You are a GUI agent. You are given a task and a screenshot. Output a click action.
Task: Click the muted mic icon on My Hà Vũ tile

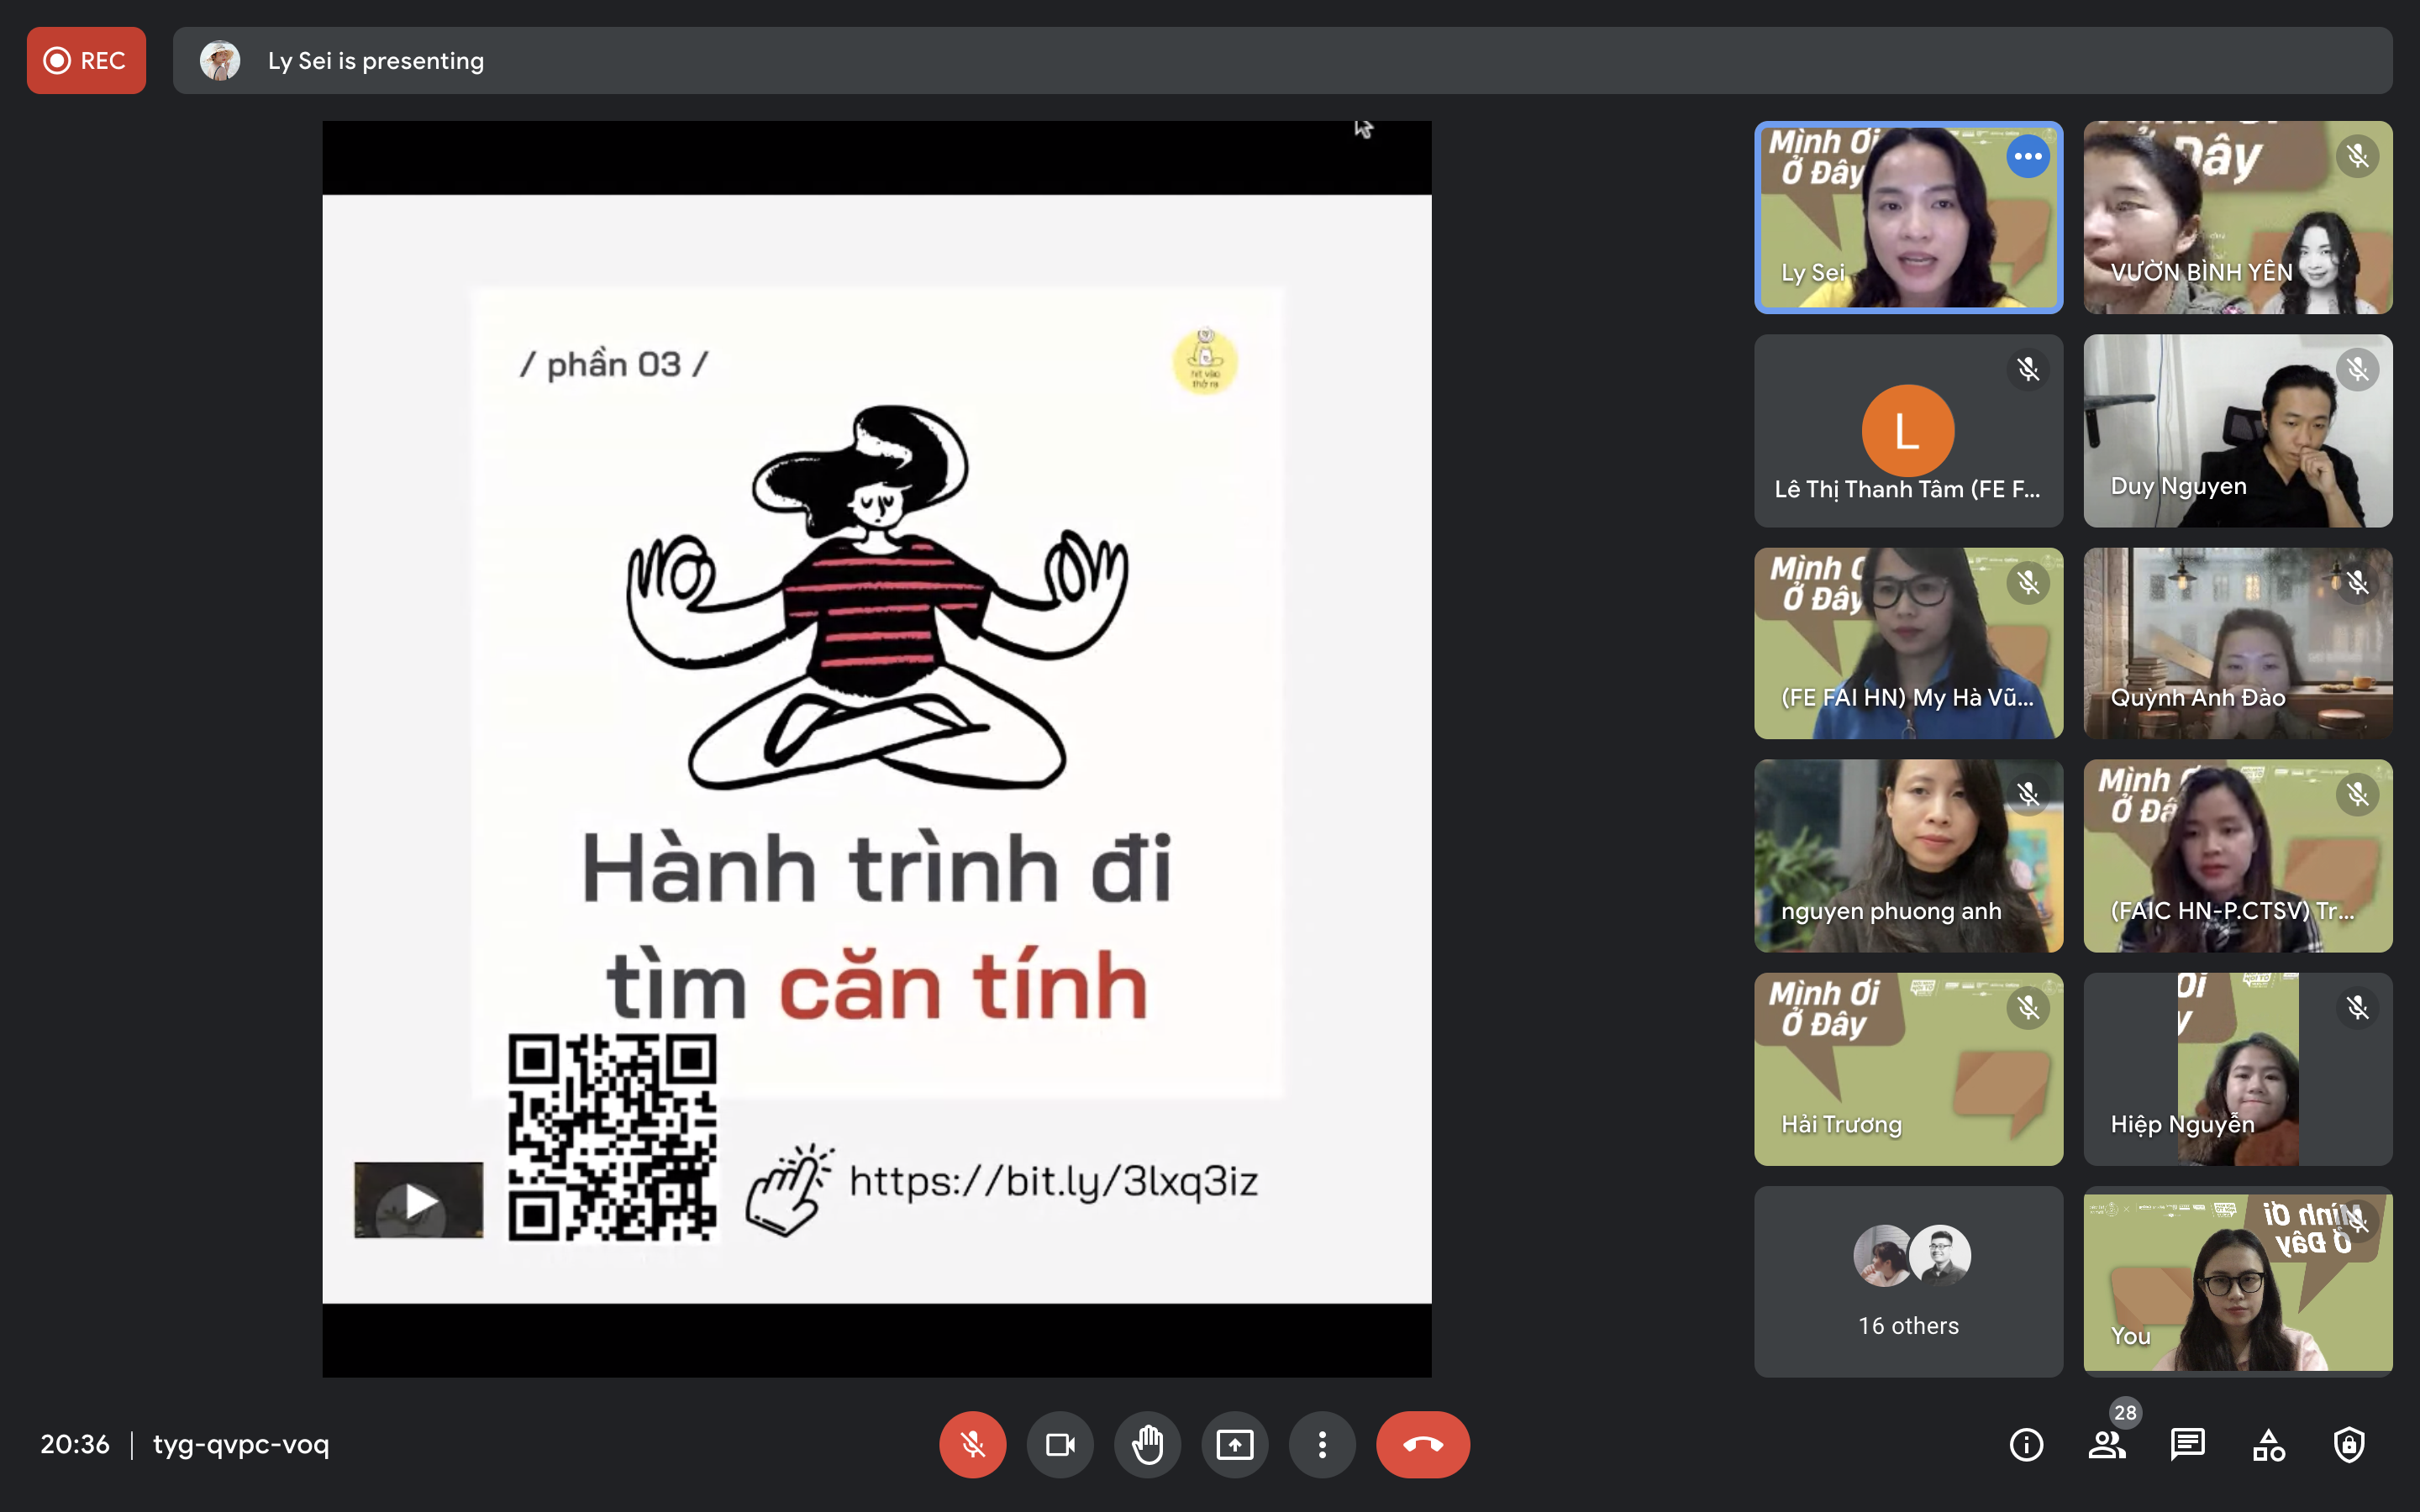click(2028, 583)
